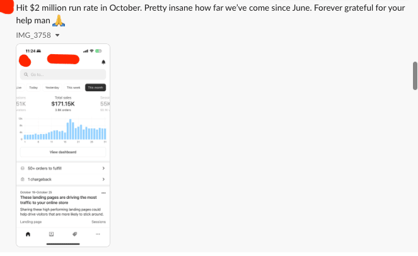Viewport: 418px width, 256px height.
Task: Open the Orders inbox icon
Action: 51,234
